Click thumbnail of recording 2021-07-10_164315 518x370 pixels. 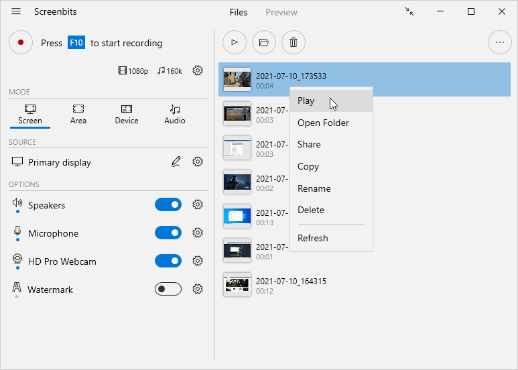pyautogui.click(x=237, y=284)
